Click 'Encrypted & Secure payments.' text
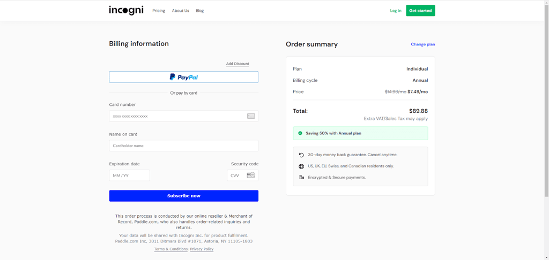Viewport: 549px width, 260px height. (337, 178)
